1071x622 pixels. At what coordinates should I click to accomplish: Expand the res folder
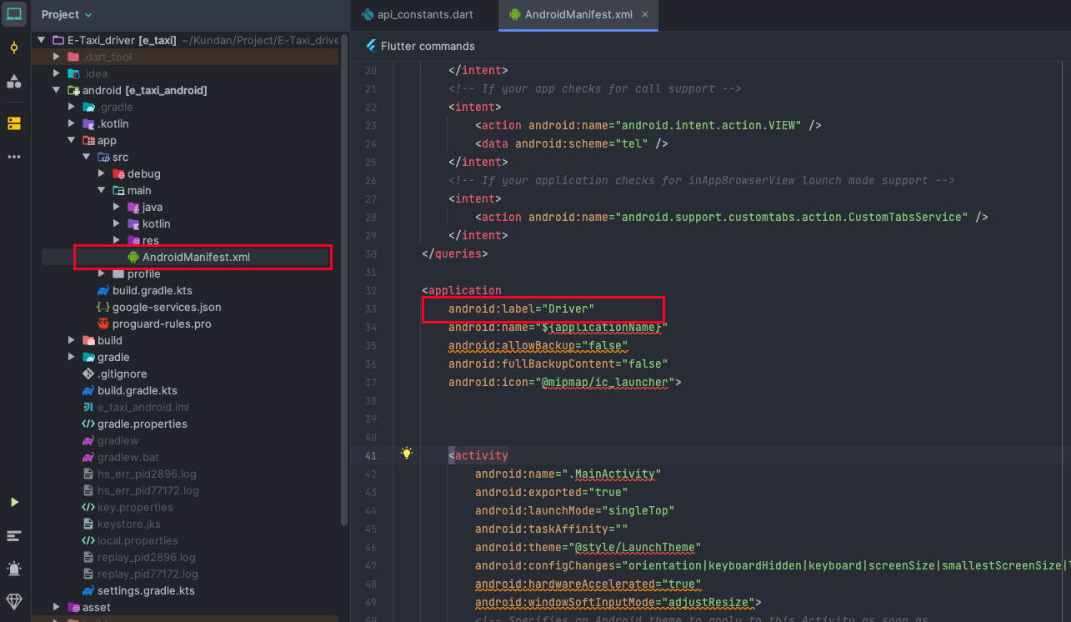point(116,240)
